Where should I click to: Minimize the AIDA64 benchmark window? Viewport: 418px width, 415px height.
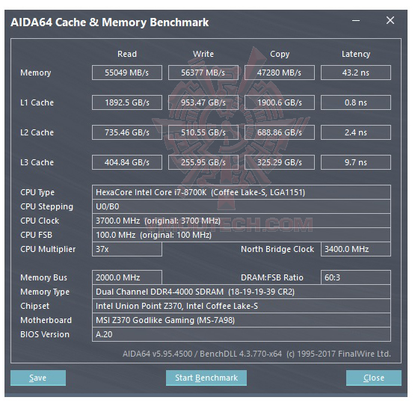click(x=356, y=20)
